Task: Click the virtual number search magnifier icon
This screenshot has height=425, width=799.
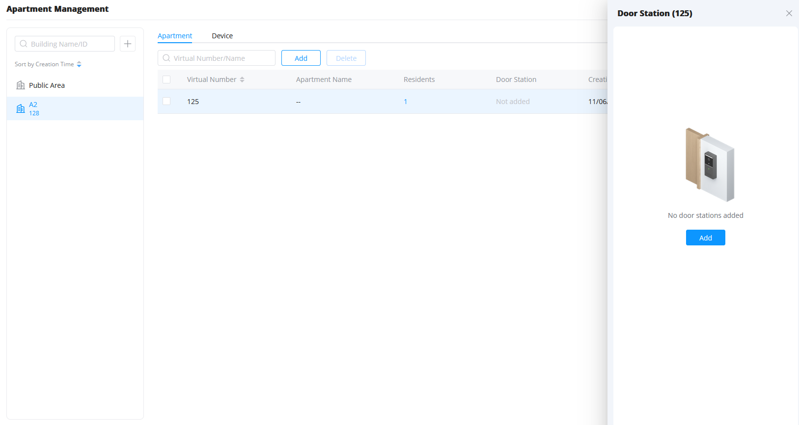Action: click(x=166, y=58)
